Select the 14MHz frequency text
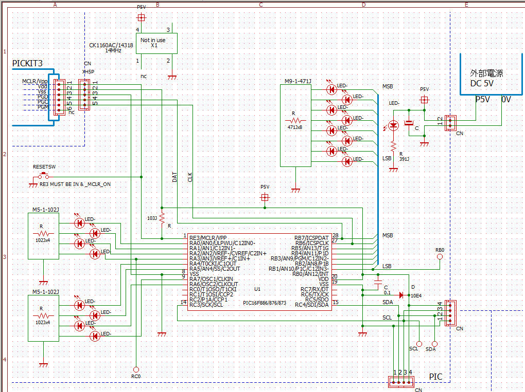525x392 pixels. click(113, 50)
